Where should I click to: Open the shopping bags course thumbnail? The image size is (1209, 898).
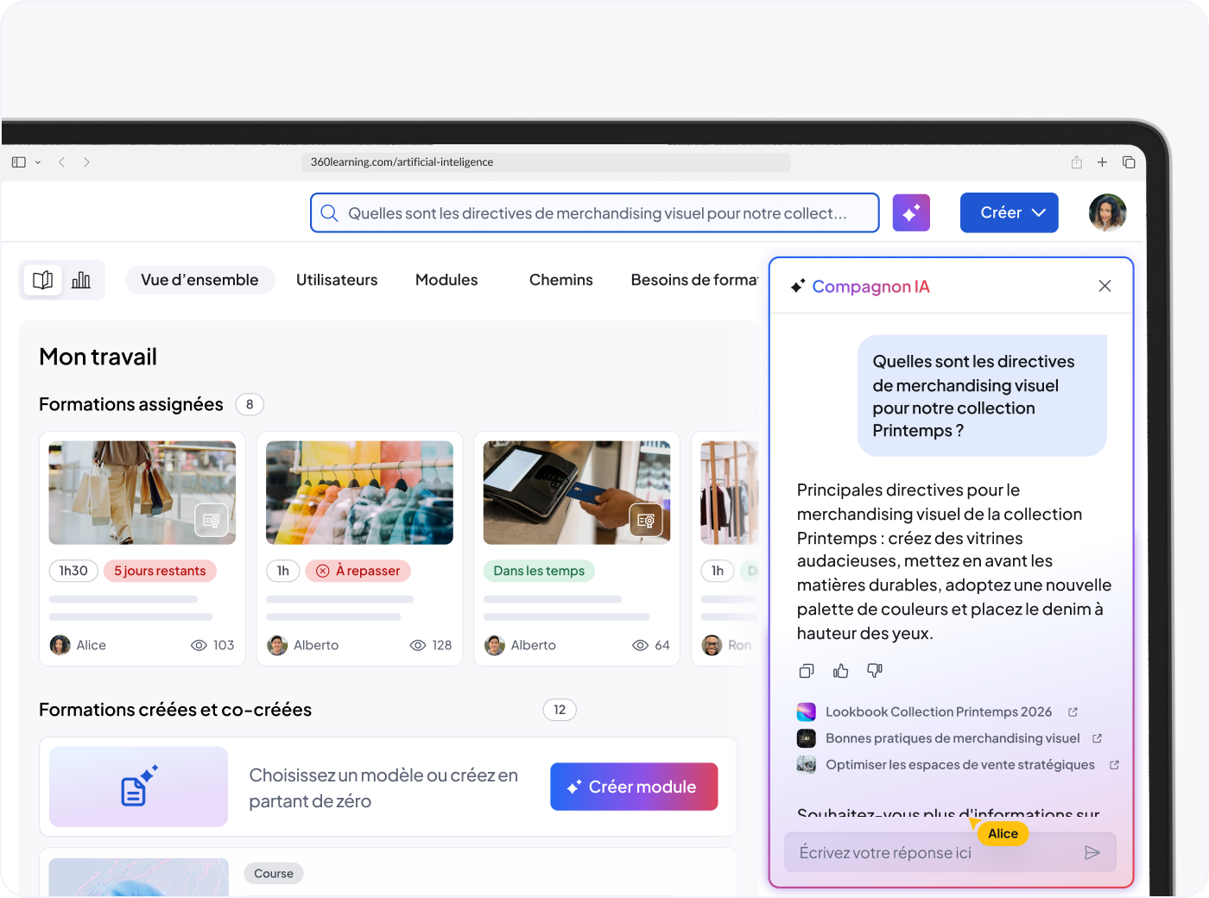pos(142,493)
